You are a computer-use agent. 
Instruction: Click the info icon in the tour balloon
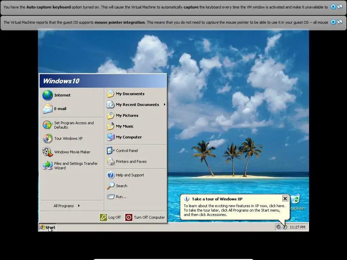click(187, 199)
